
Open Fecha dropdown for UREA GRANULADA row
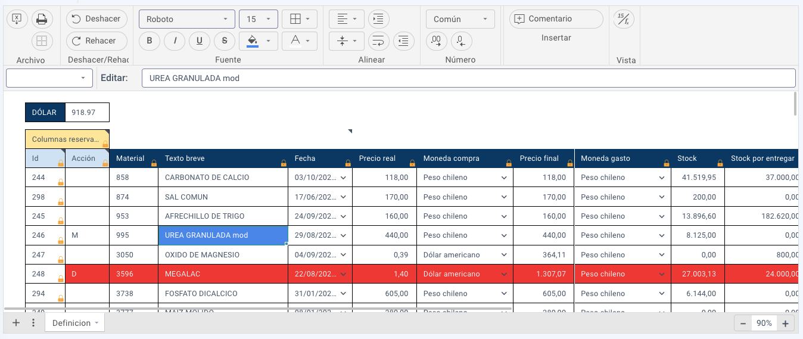click(343, 235)
